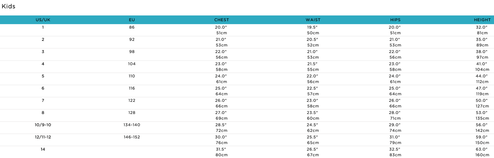Click the Kids heading above the table

tap(9, 6)
